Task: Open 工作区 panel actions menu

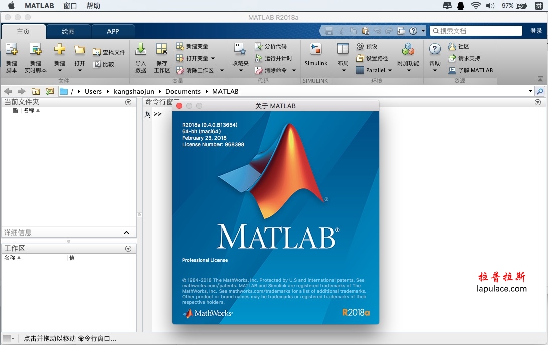Action: (x=128, y=249)
